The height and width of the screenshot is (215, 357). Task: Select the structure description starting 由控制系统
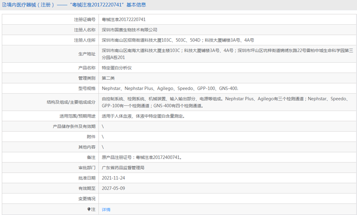226,102
